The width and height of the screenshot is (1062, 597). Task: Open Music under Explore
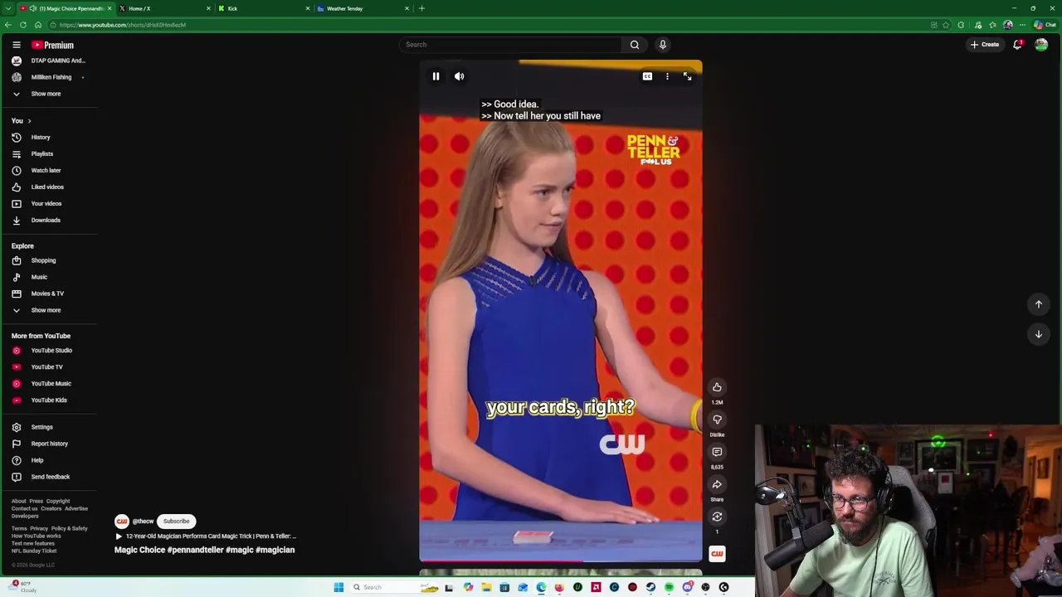pos(39,277)
